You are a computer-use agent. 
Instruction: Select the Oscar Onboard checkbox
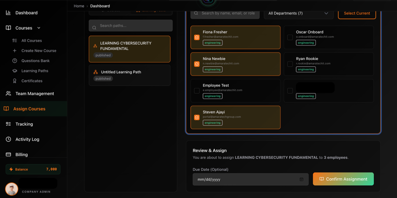tap(290, 37)
